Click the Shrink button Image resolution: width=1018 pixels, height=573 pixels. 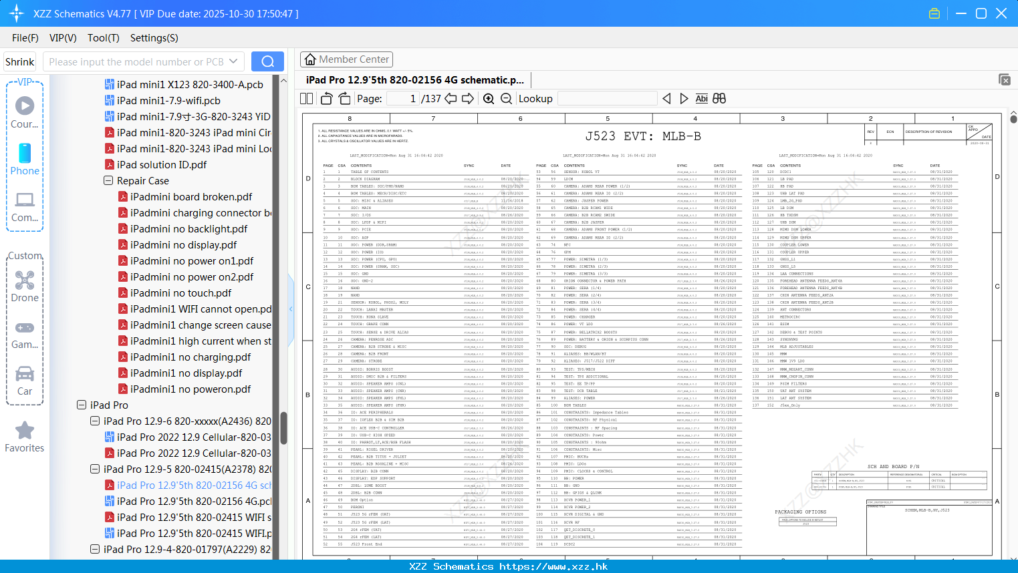point(20,61)
